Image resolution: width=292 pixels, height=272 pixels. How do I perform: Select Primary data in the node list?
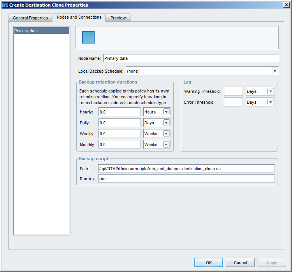[x=42, y=31]
